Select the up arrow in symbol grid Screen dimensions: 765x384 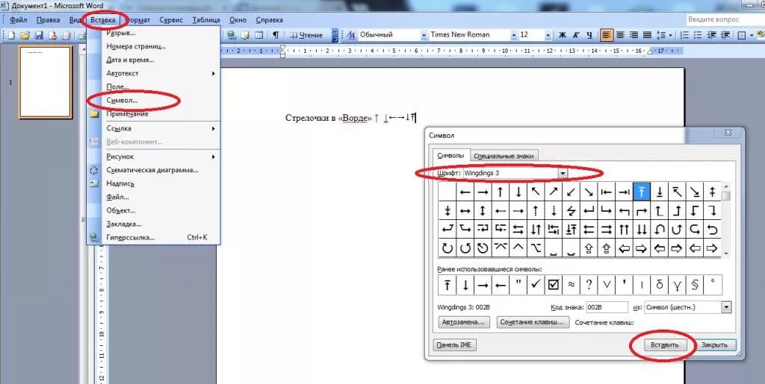(500, 192)
